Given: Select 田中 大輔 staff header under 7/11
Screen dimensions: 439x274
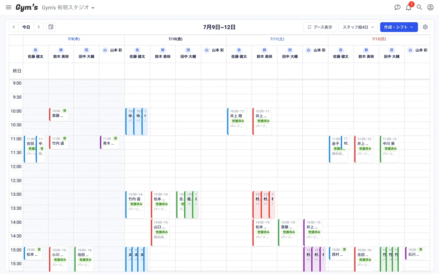Looking at the screenshot, I should click(290, 54).
